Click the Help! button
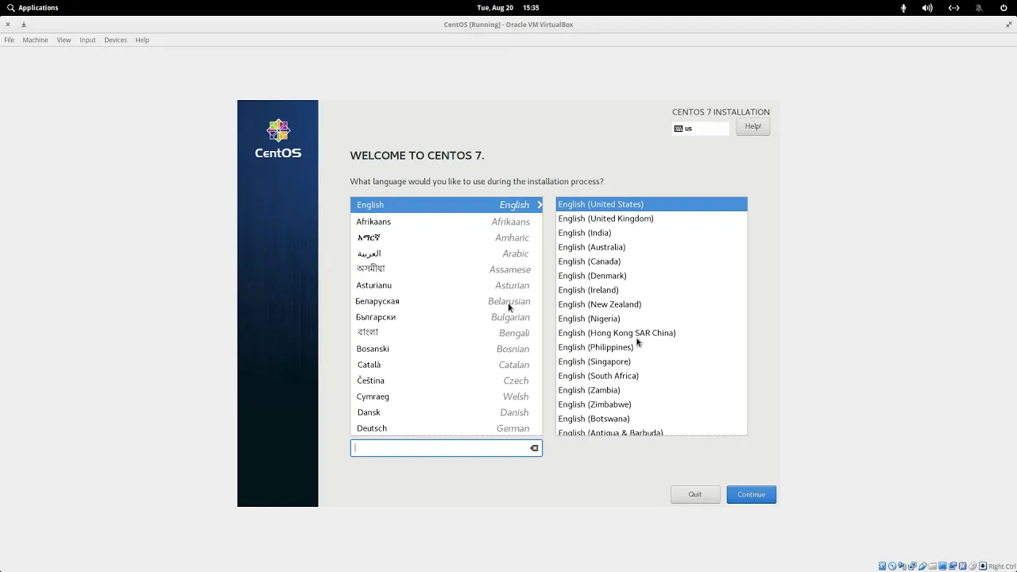Screen dimensions: 1017x572 (752, 126)
